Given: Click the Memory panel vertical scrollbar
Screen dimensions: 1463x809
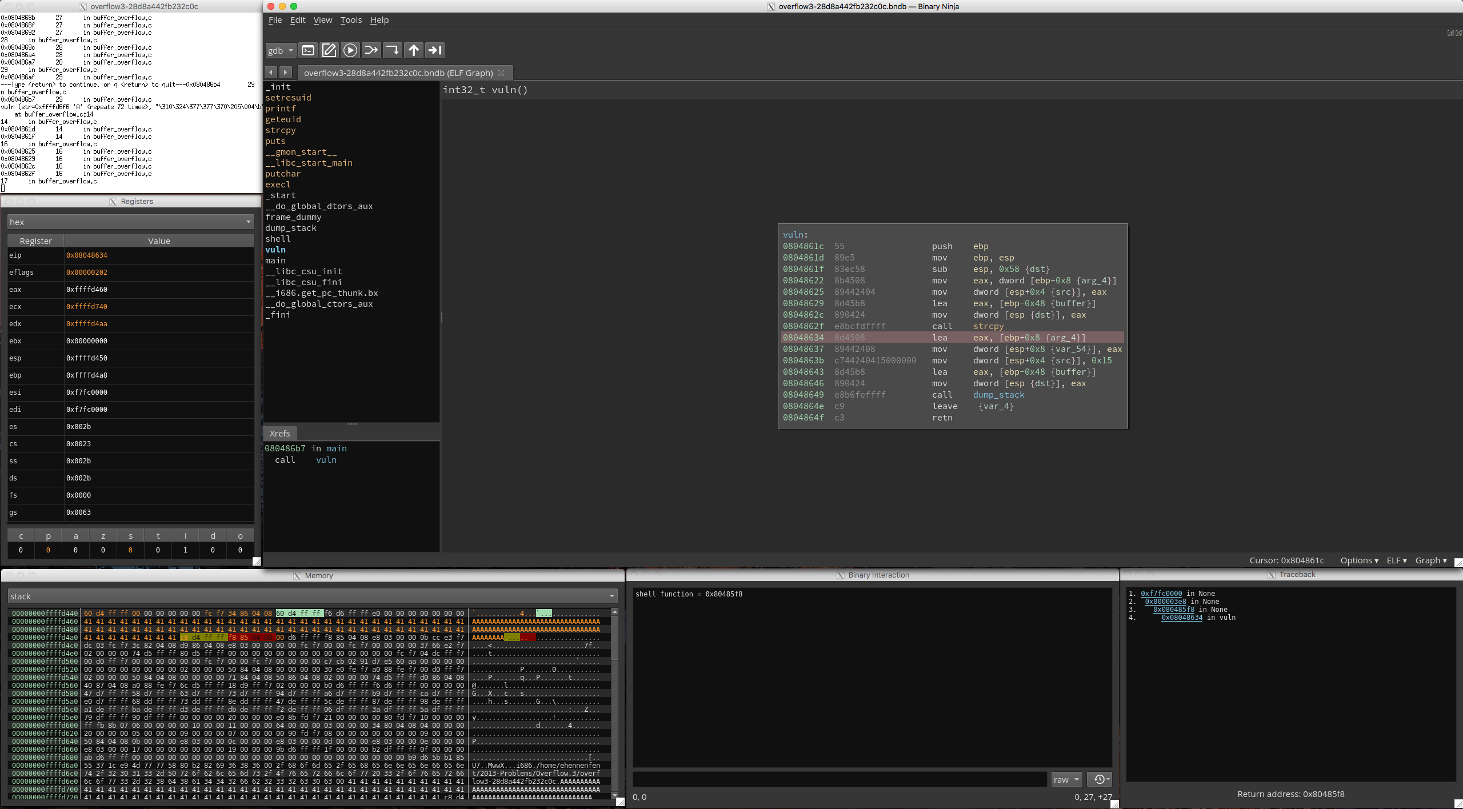Looking at the screenshot, I should click(615, 704).
